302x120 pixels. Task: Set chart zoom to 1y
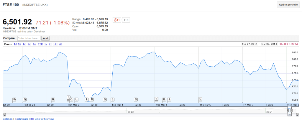click(x=46, y=44)
